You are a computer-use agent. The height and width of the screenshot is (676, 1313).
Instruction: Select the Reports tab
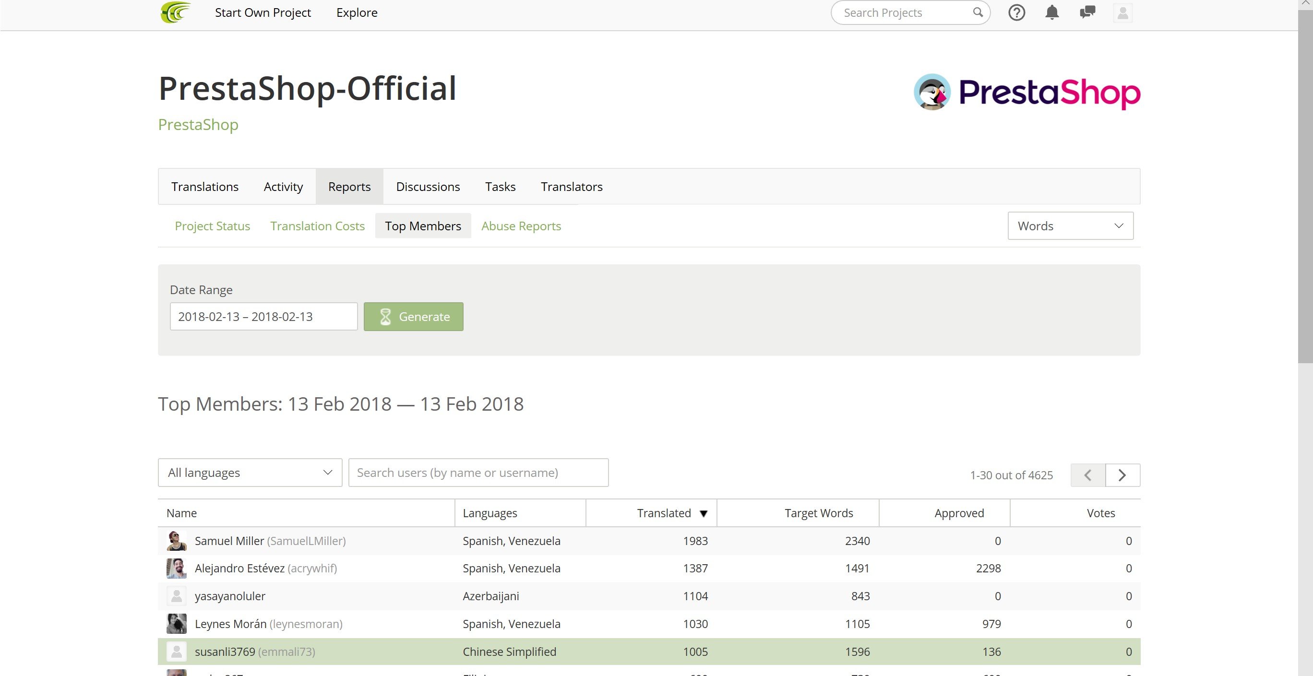point(349,187)
